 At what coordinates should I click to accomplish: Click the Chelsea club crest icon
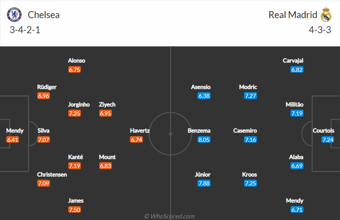[14, 15]
